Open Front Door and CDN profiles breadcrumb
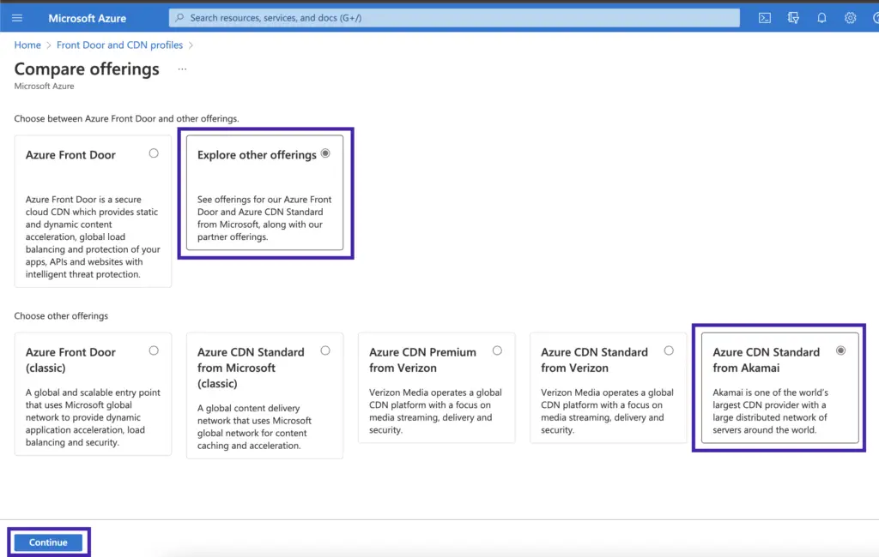Viewport: 879px width, 557px height. 119,45
